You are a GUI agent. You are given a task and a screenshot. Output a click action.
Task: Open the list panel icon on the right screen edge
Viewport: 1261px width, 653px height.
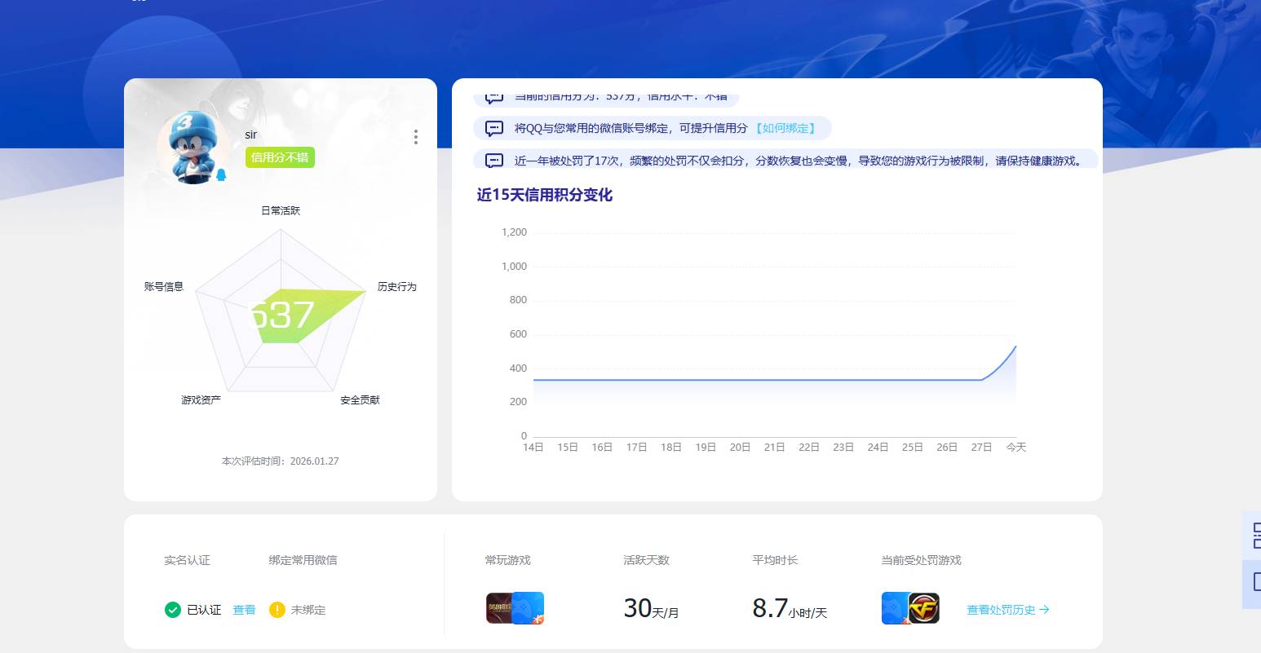[1256, 536]
